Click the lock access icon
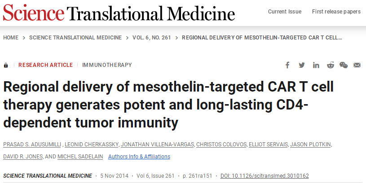Screen dimensions: 366x184 pyautogui.click(x=6, y=65)
